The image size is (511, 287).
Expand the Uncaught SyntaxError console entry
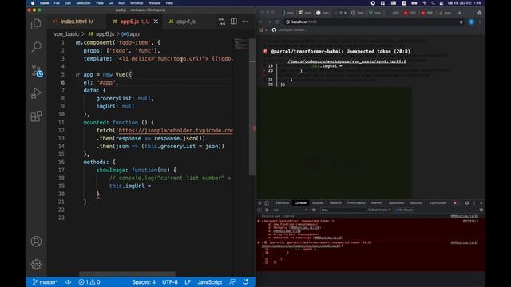(263, 222)
